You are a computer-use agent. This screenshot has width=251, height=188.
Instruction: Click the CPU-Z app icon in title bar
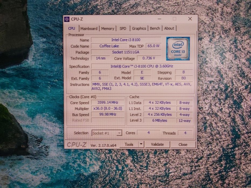[67, 19]
